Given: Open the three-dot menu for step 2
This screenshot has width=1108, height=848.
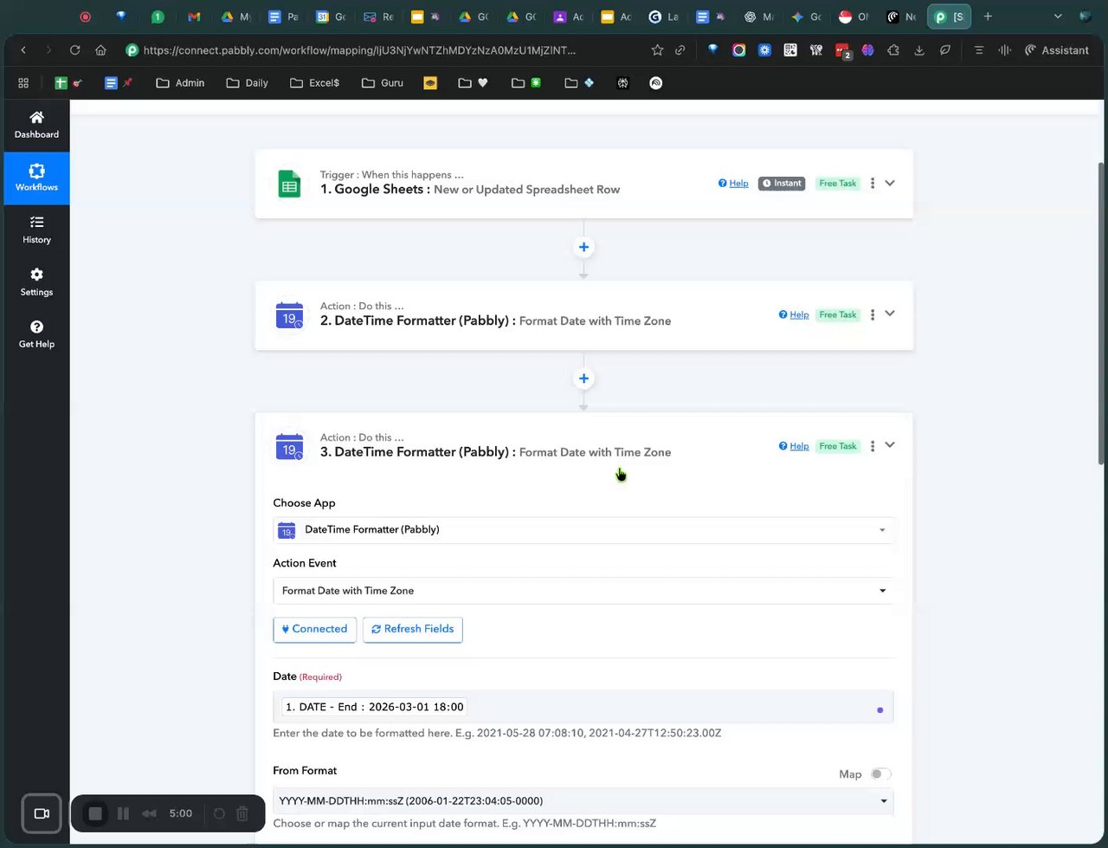Looking at the screenshot, I should click(x=873, y=315).
